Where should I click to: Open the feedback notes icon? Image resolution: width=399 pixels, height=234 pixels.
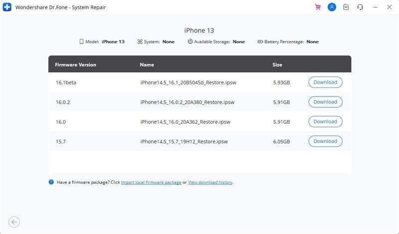coord(346,7)
